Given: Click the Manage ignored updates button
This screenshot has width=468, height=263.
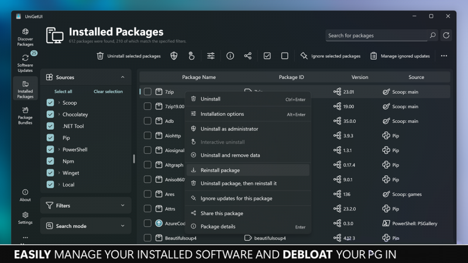Looking at the screenshot, I should (400, 56).
